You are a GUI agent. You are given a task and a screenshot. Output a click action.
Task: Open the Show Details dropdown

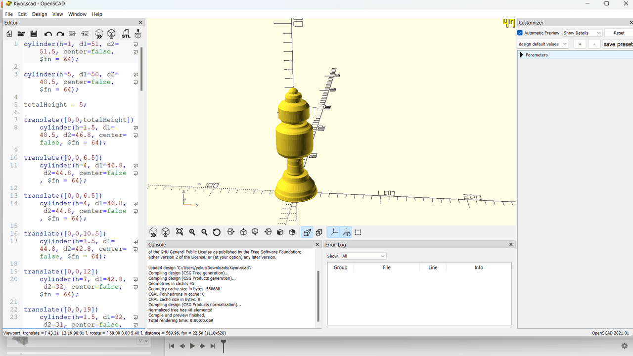click(582, 33)
